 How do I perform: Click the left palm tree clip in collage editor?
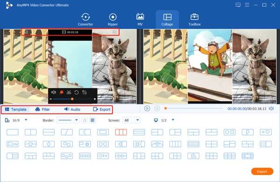(26, 66)
